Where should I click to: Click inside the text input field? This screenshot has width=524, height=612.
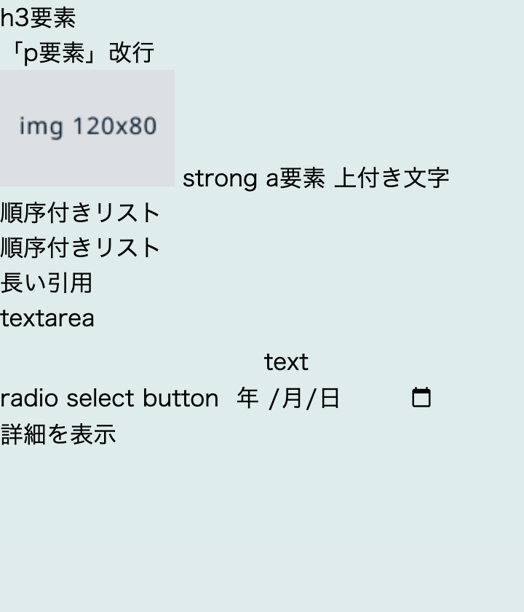pos(287,362)
